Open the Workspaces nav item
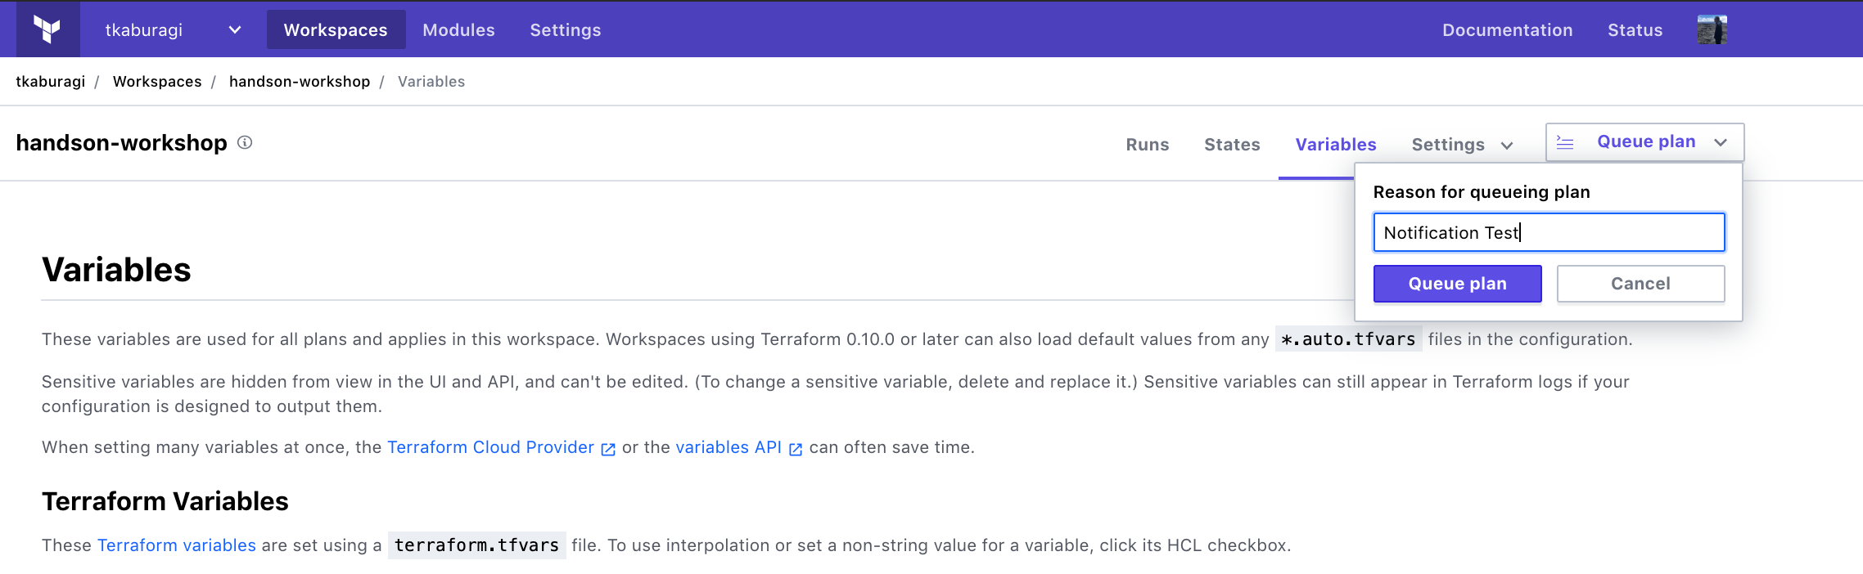 [x=336, y=30]
